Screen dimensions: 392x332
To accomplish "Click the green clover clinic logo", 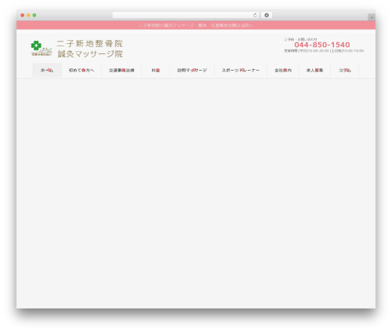I will pos(42,48).
